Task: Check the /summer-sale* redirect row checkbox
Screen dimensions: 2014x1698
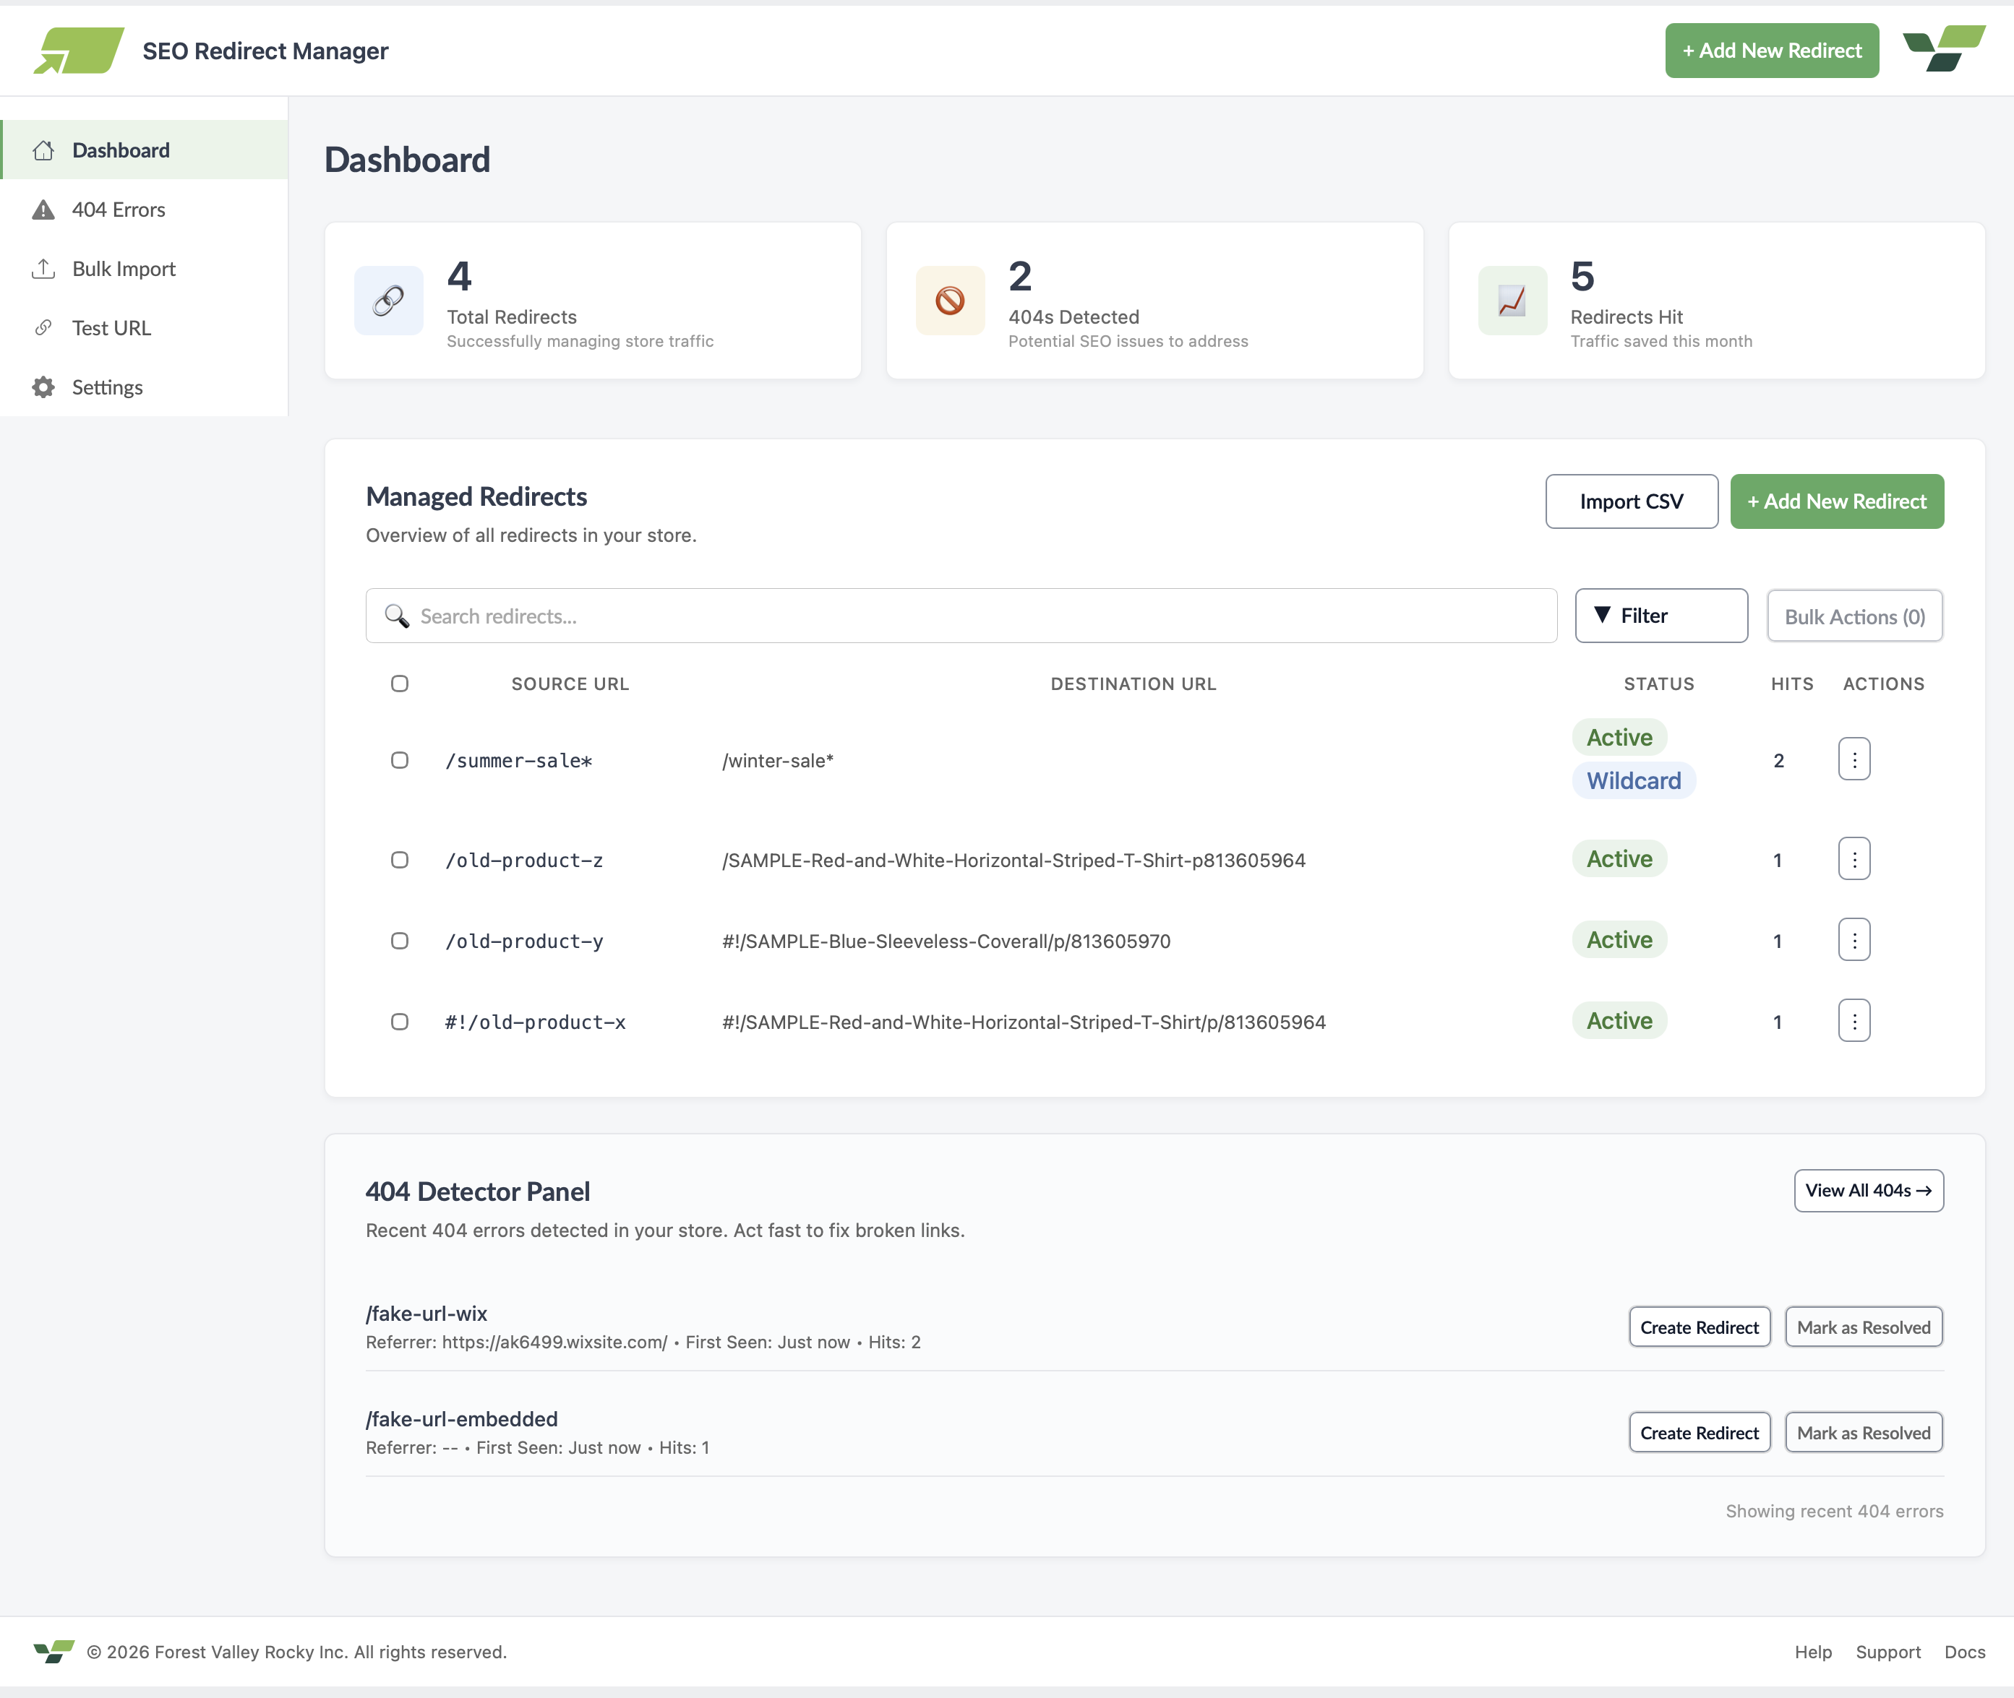Action: 400,760
